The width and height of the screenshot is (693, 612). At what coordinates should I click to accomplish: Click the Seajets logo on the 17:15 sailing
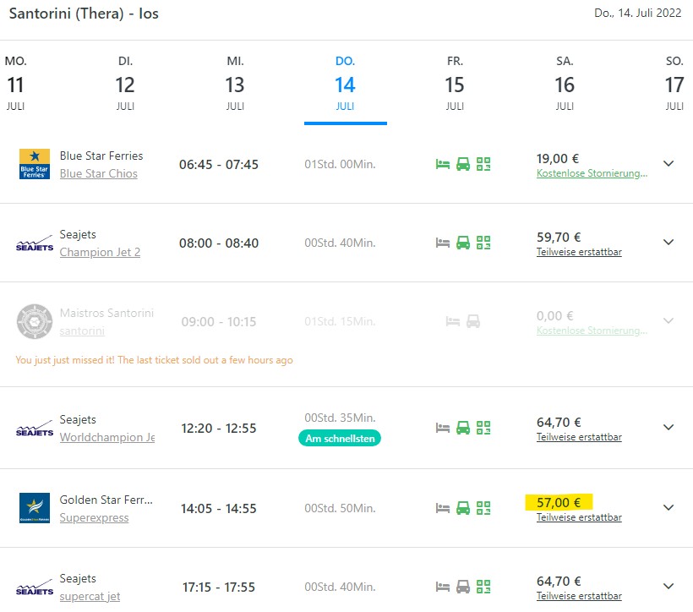[35, 587]
